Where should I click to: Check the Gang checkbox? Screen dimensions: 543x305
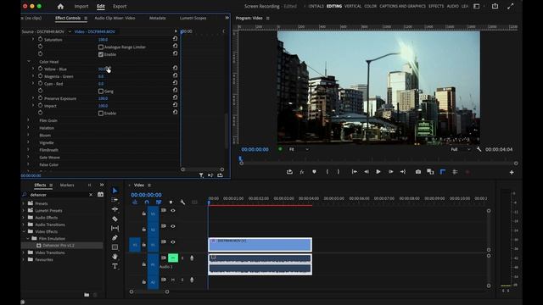click(101, 91)
